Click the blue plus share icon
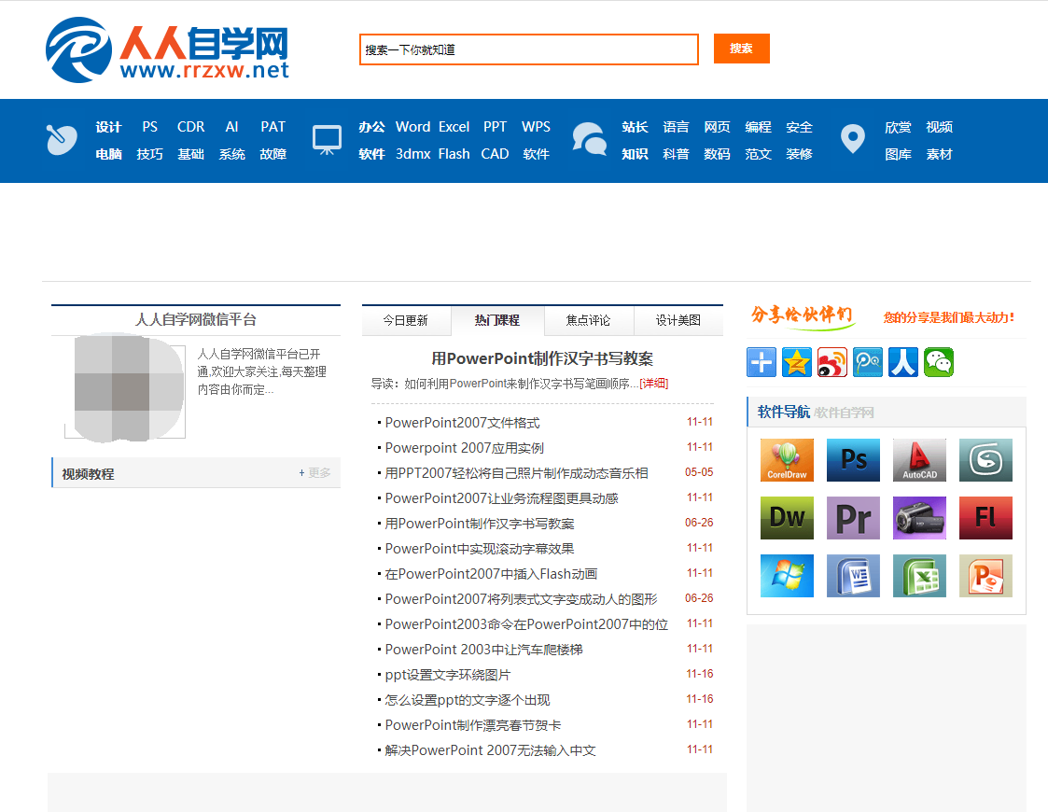The width and height of the screenshot is (1048, 812). tap(762, 362)
